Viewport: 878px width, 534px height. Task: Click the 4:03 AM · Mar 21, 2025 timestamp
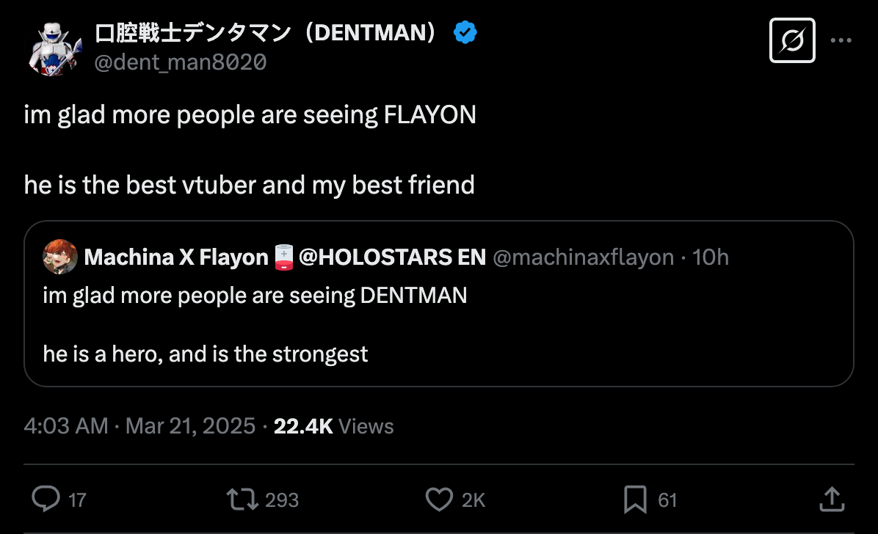(139, 426)
